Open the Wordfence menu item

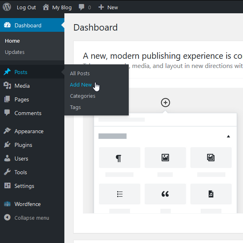(x=27, y=204)
